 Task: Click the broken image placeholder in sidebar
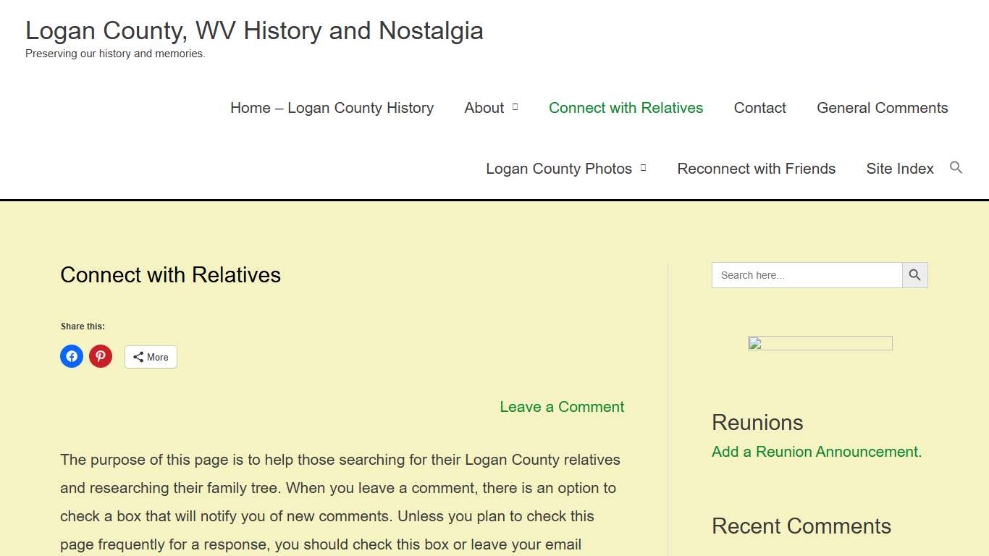[x=820, y=342]
